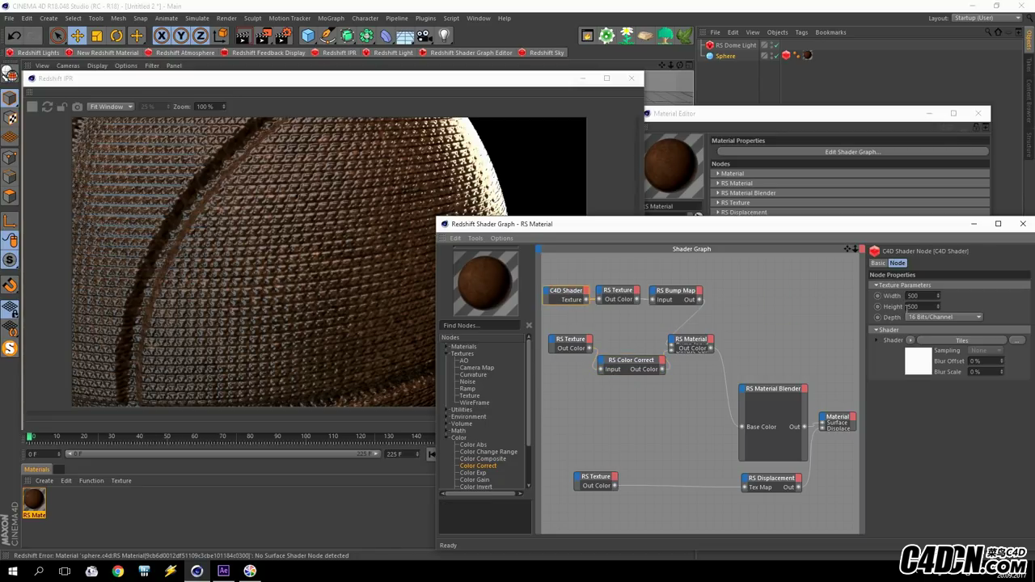Activate the Rotate tool
Viewport: 1035px width, 582px height.
coord(116,36)
